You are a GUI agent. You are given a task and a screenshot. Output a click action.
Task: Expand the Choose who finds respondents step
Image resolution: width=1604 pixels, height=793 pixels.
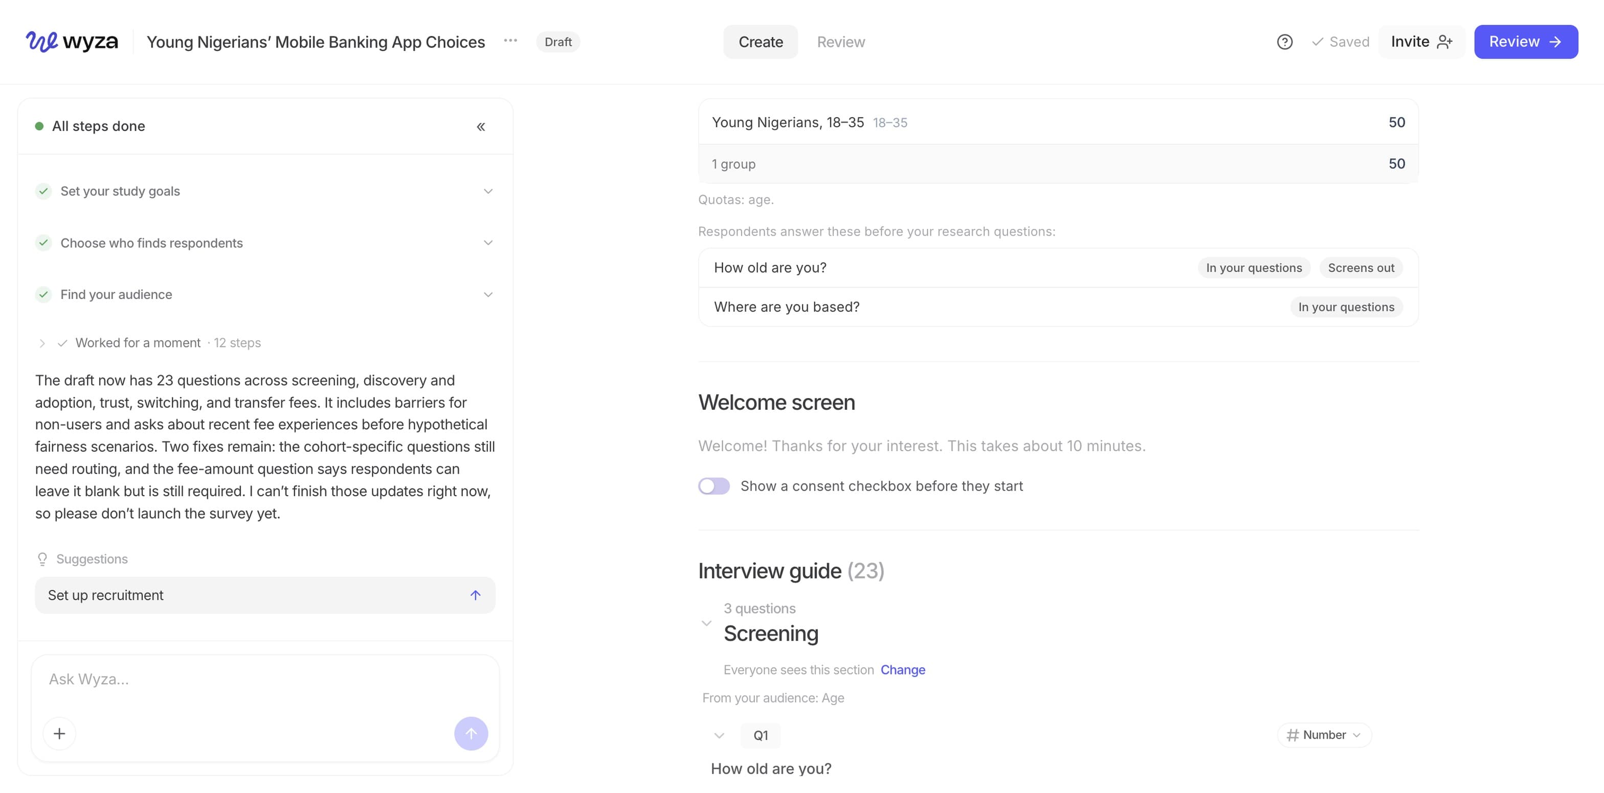point(488,243)
